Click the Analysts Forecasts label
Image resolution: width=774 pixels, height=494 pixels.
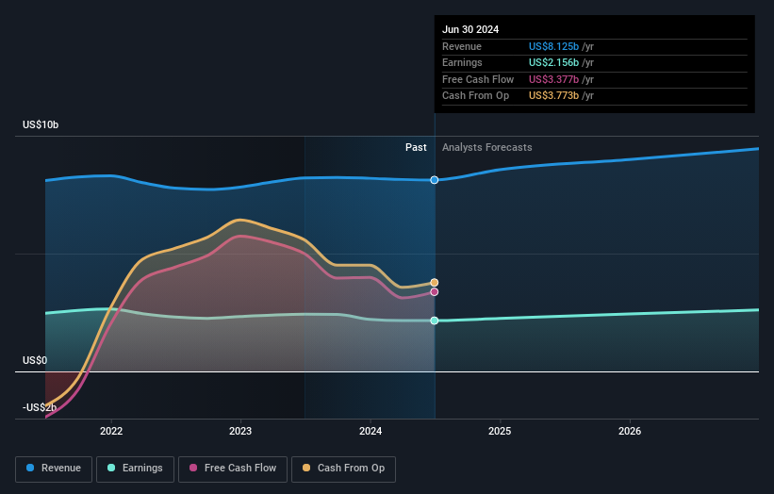(x=487, y=147)
